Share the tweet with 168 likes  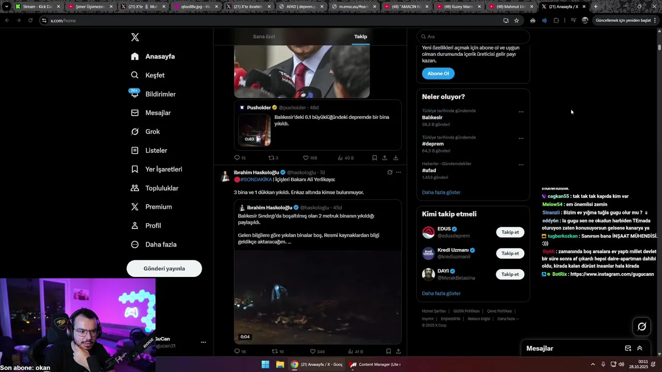point(385,158)
